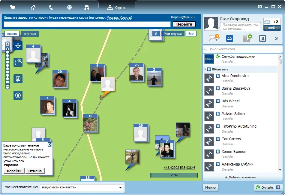This screenshot has height=195, width=285.
Task: Close the location notice popup
Action: 49,144
